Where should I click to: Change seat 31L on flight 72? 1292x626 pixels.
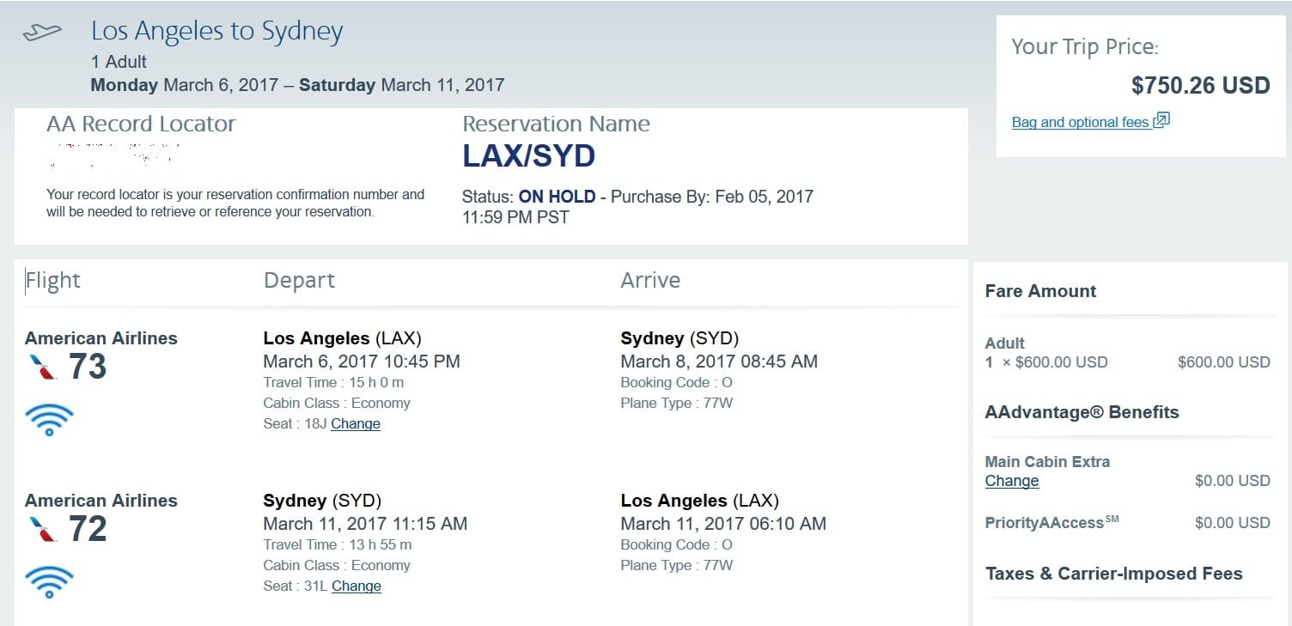point(357,586)
